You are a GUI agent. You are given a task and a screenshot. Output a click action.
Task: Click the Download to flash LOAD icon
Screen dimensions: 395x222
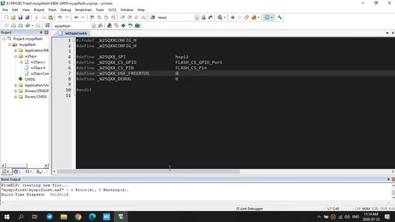coord(47,26)
